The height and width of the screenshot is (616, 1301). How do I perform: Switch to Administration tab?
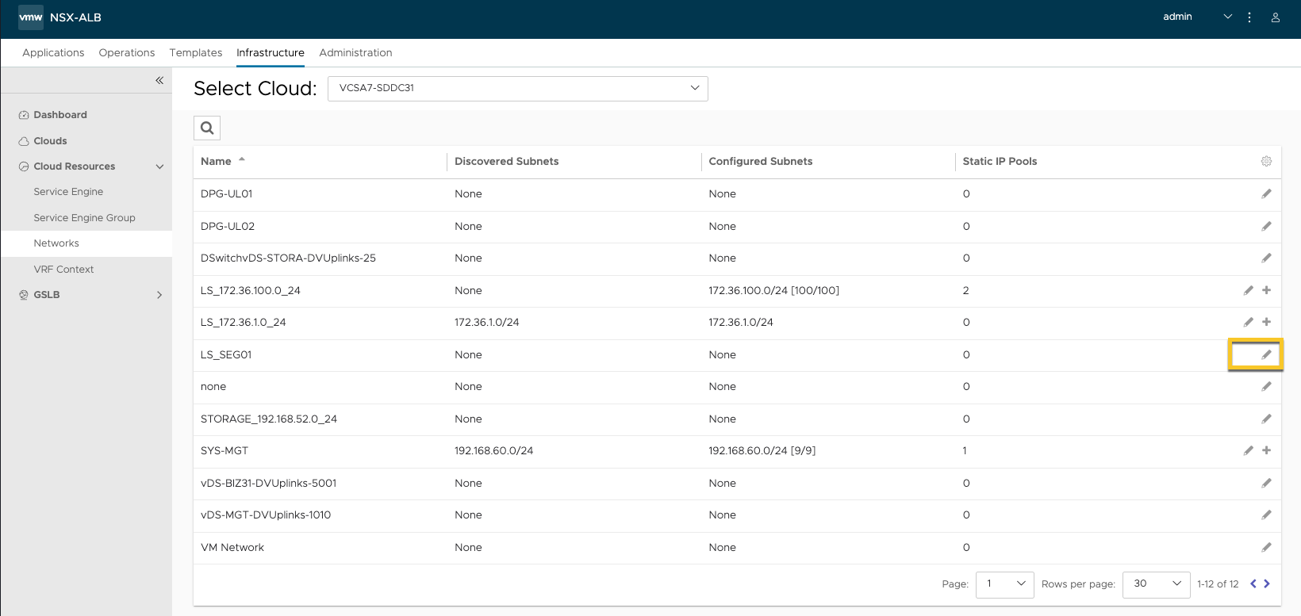pyautogui.click(x=355, y=52)
